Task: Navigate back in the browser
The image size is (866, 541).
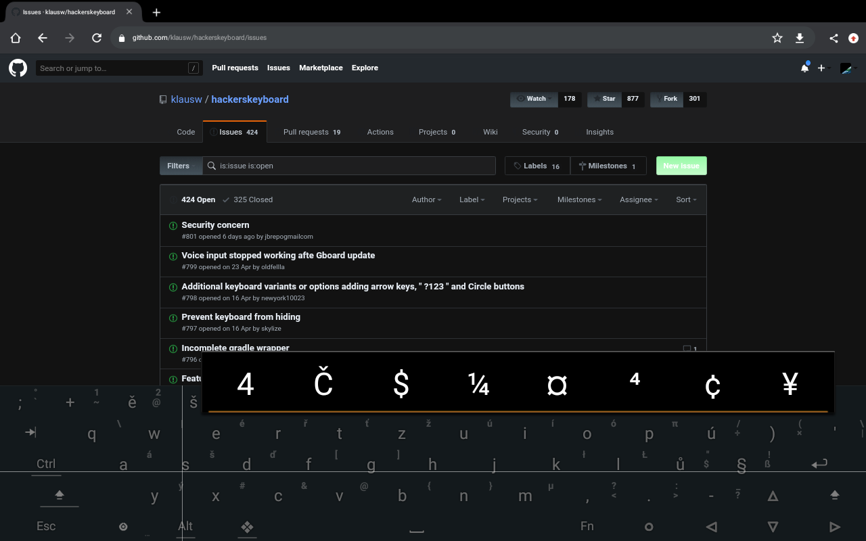Action: point(43,38)
